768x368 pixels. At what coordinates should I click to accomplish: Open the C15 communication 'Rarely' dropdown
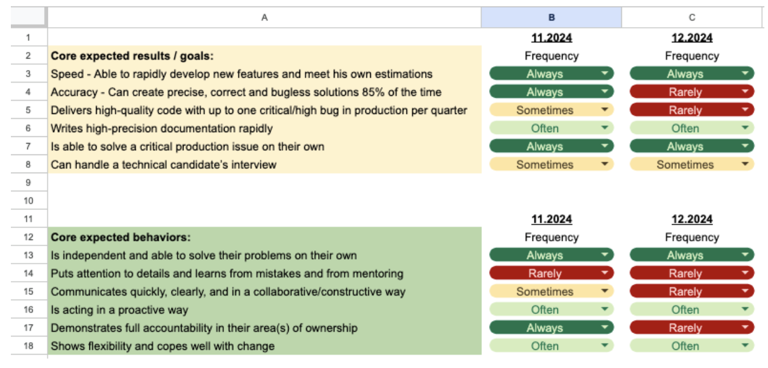[x=692, y=291]
